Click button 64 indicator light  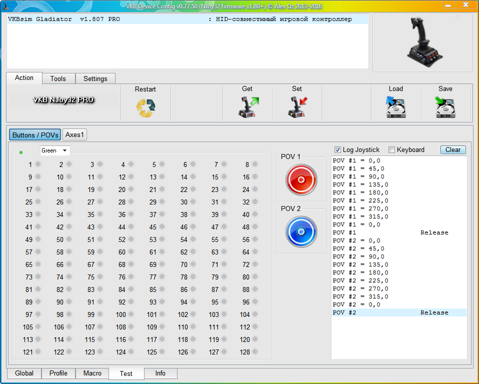(x=255, y=251)
